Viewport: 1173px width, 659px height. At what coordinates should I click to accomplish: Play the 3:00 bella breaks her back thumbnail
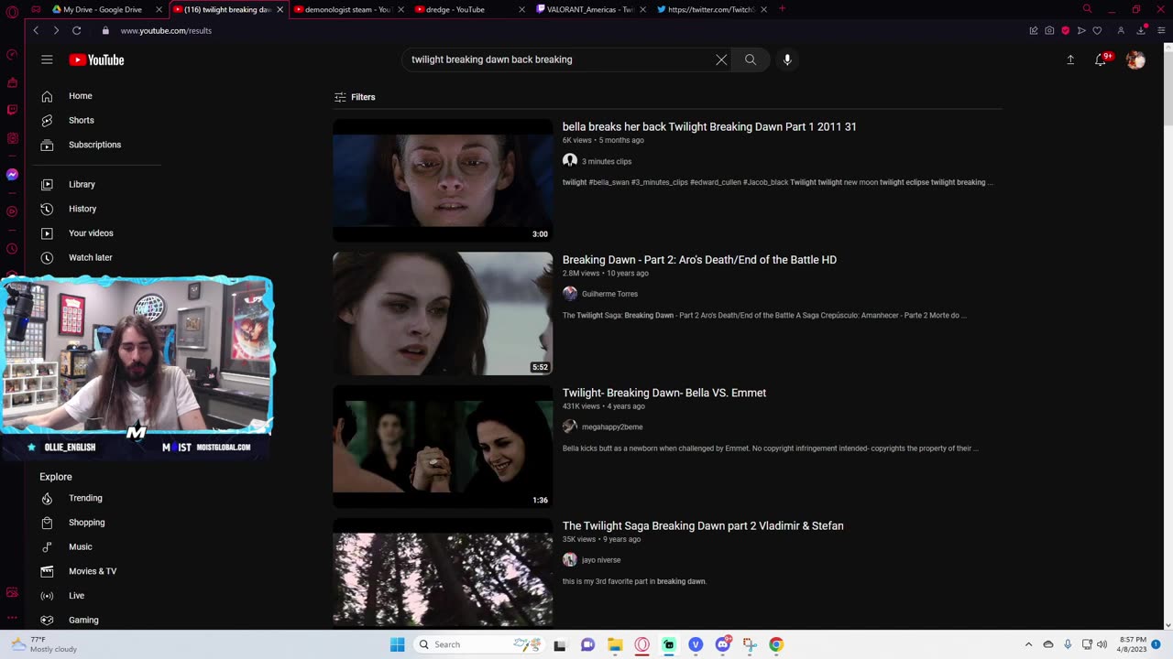[443, 180]
